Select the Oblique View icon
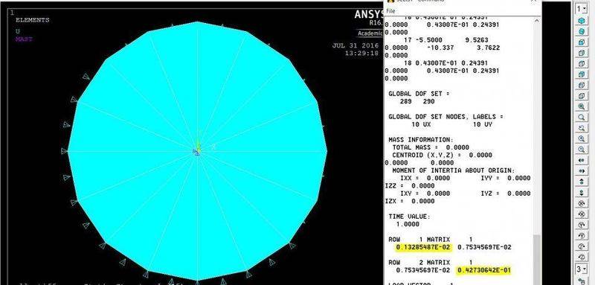The height and width of the screenshot is (285, 595). [x=582, y=31]
